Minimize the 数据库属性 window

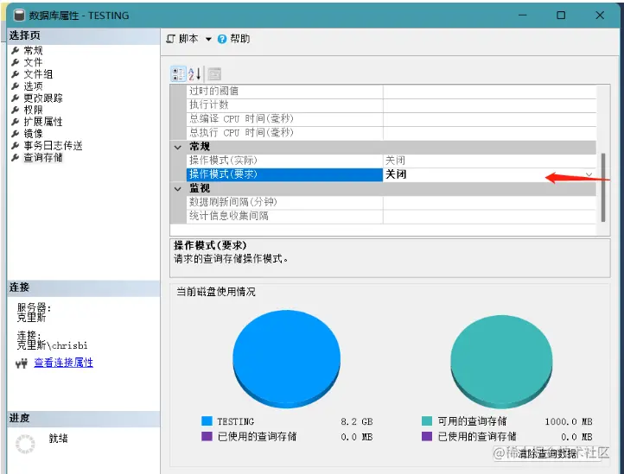[523, 16]
